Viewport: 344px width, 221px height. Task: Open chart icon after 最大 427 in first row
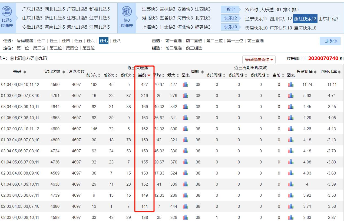tap(186, 85)
